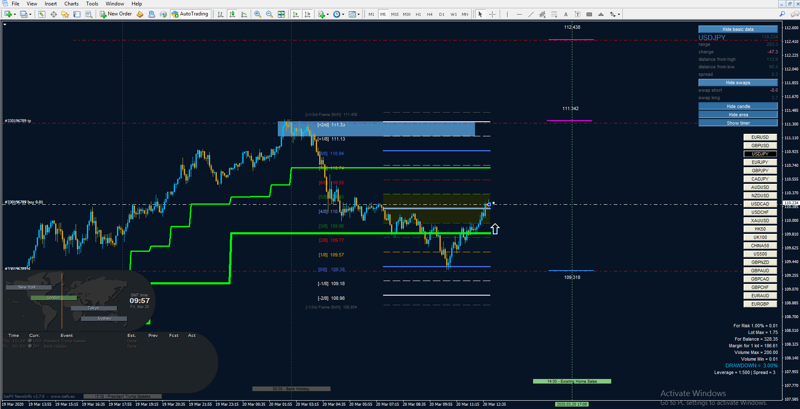Expand the New Chart dropdown arrow

(x=15, y=15)
